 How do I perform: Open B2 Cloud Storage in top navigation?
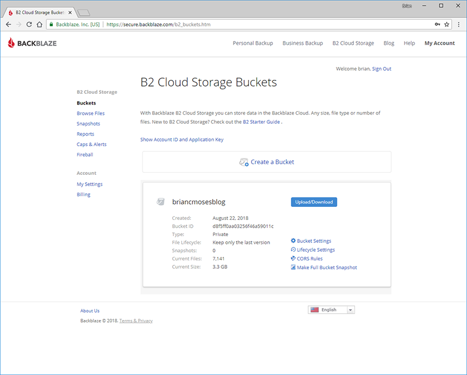coord(353,43)
